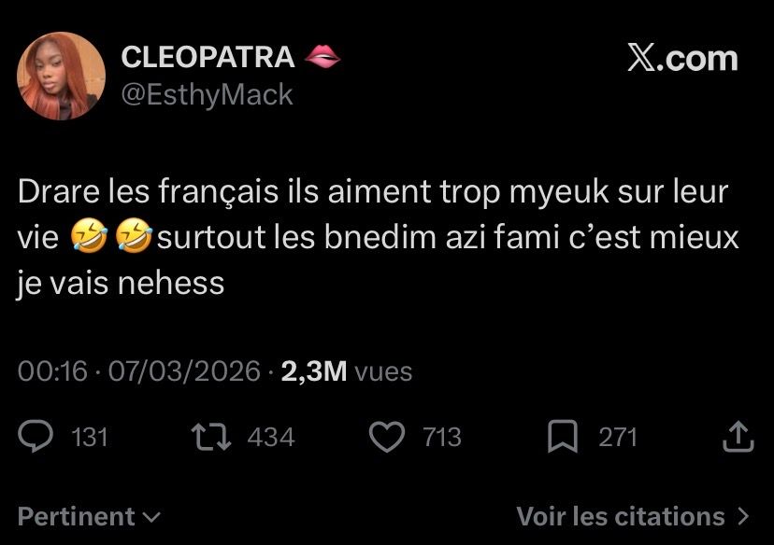774x545 pixels.
Task: Click the arrow after Voir les citations
Action: tap(744, 516)
